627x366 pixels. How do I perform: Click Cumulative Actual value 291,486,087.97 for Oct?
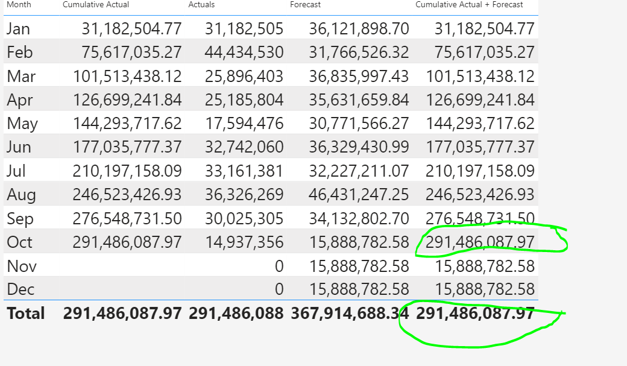click(x=127, y=242)
